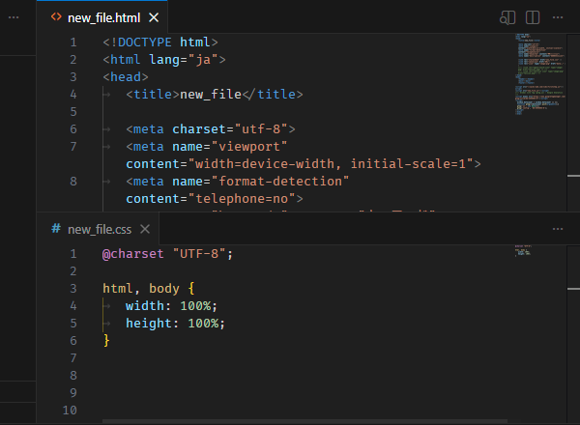
Task: Close the new_file.html tab
Action: click(153, 17)
